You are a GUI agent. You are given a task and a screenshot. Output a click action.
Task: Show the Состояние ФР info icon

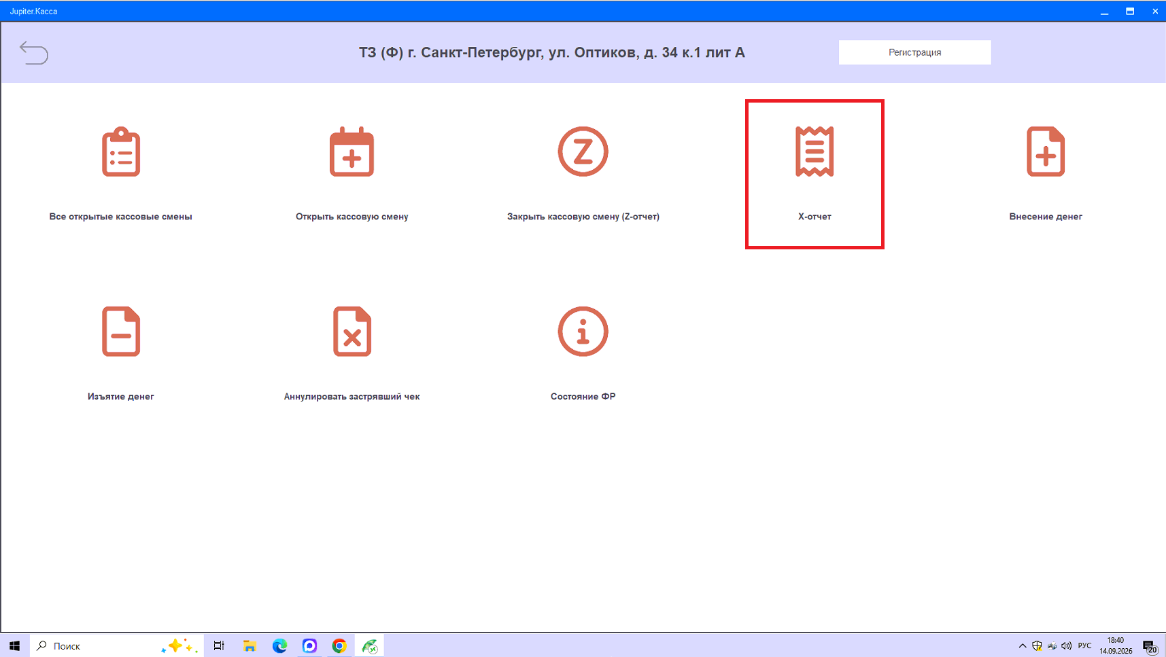coord(583,332)
